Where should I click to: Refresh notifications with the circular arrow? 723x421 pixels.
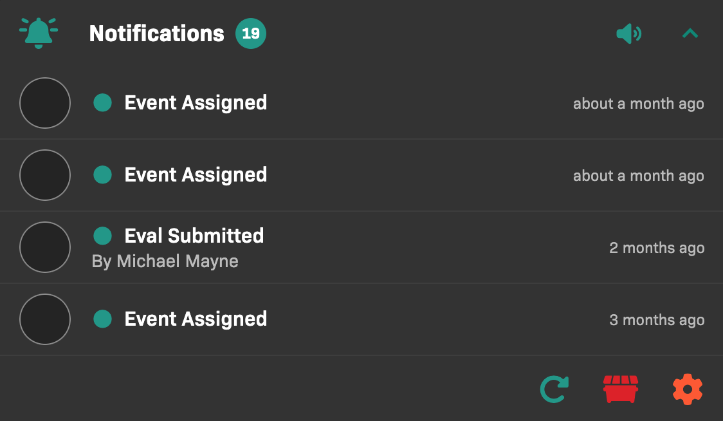click(x=554, y=389)
